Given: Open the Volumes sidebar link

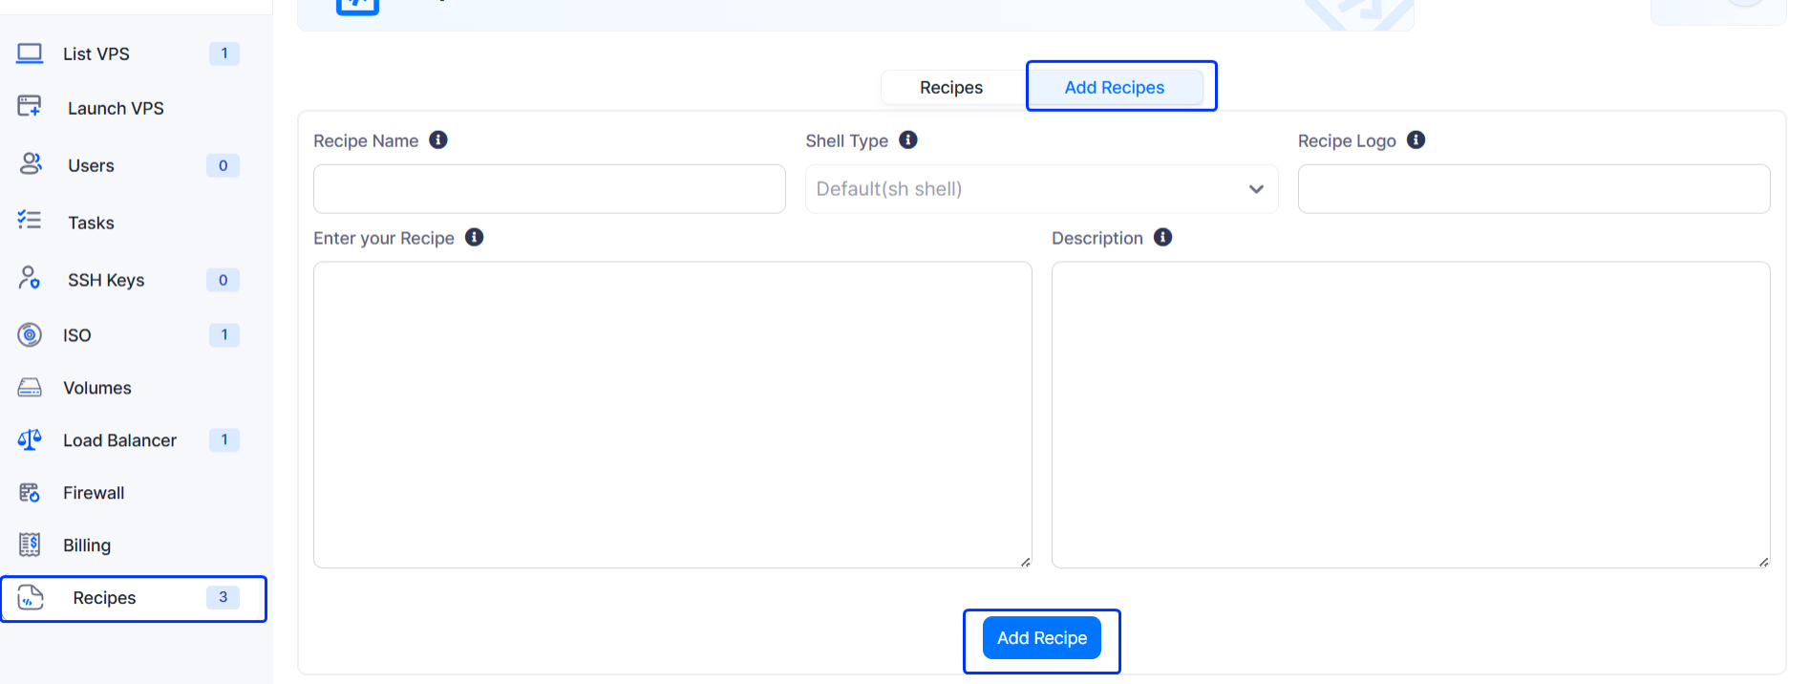Looking at the screenshot, I should coord(96,388).
